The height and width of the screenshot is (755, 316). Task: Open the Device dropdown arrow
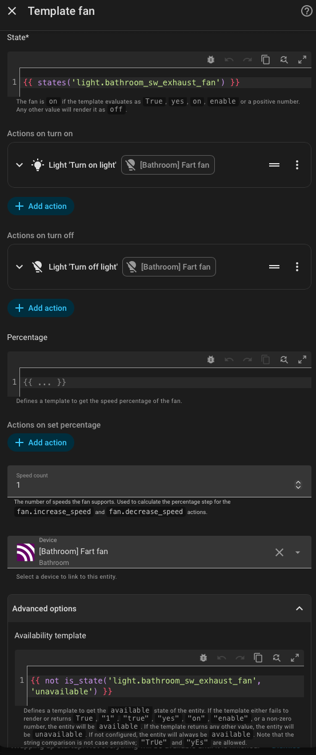(x=298, y=552)
